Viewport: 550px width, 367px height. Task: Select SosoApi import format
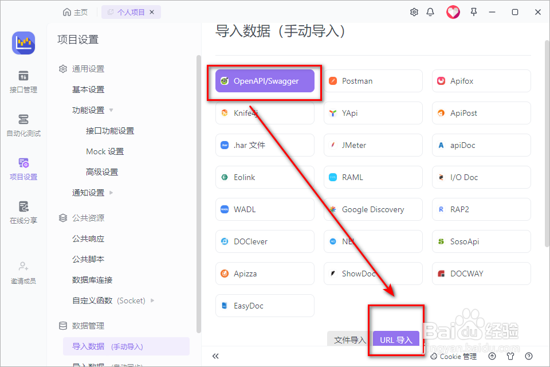click(x=481, y=241)
